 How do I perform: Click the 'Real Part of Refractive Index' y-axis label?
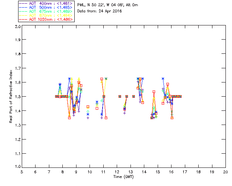pyautogui.click(x=11, y=96)
